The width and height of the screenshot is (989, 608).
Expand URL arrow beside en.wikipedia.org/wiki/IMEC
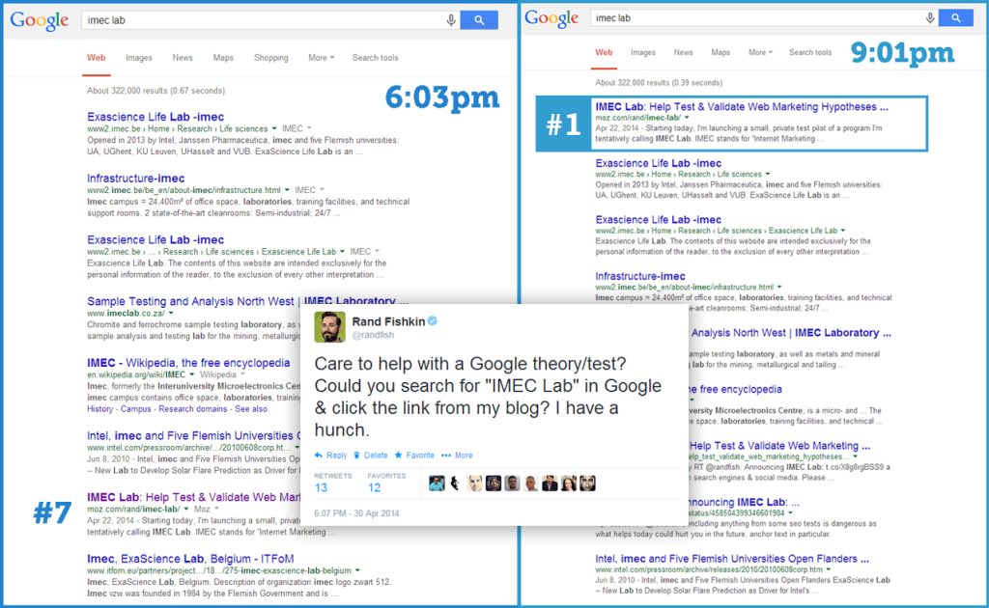[x=192, y=374]
